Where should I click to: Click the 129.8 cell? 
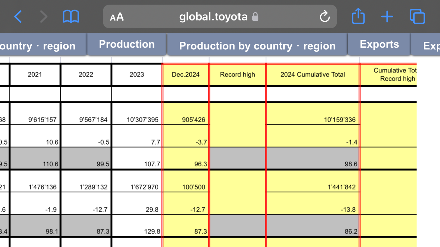[137, 226]
